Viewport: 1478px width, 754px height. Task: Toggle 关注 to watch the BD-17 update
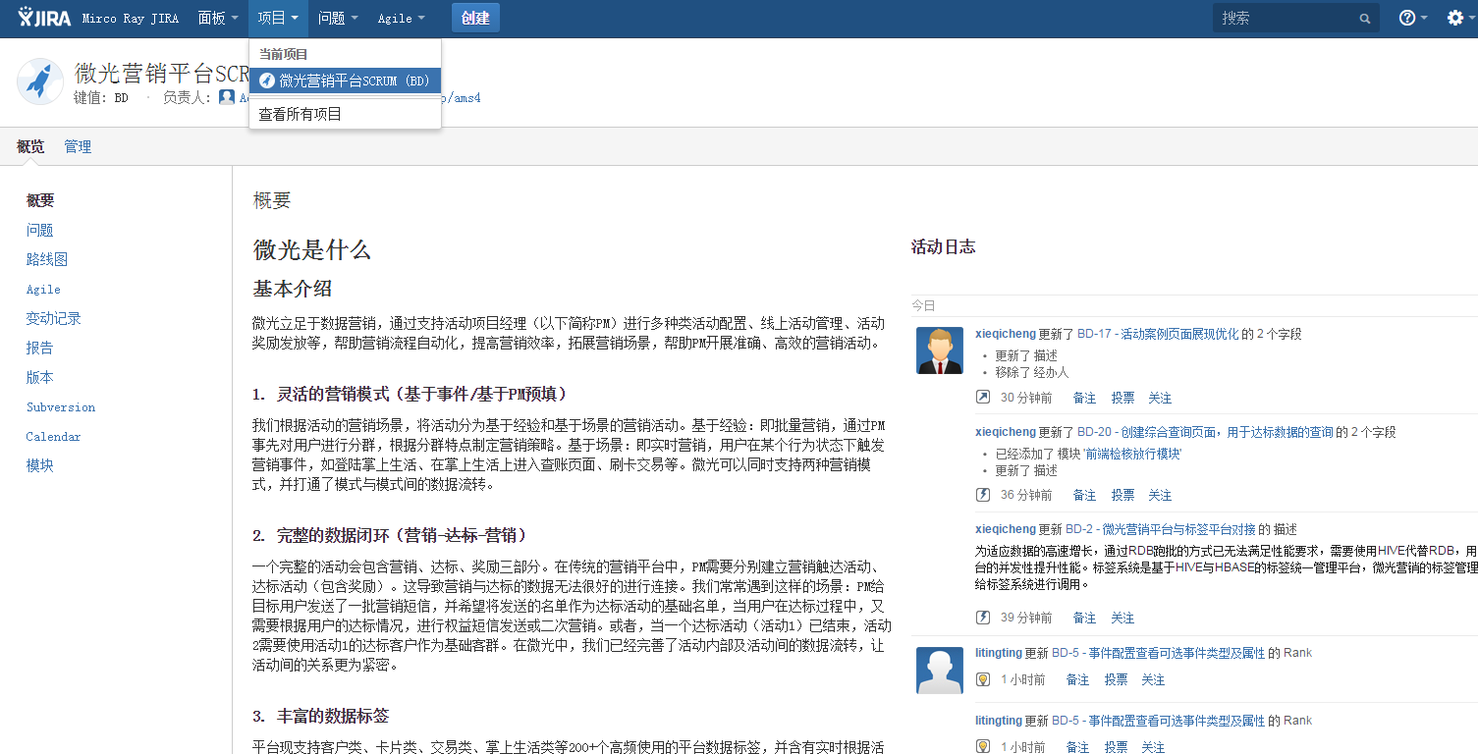[1160, 398]
